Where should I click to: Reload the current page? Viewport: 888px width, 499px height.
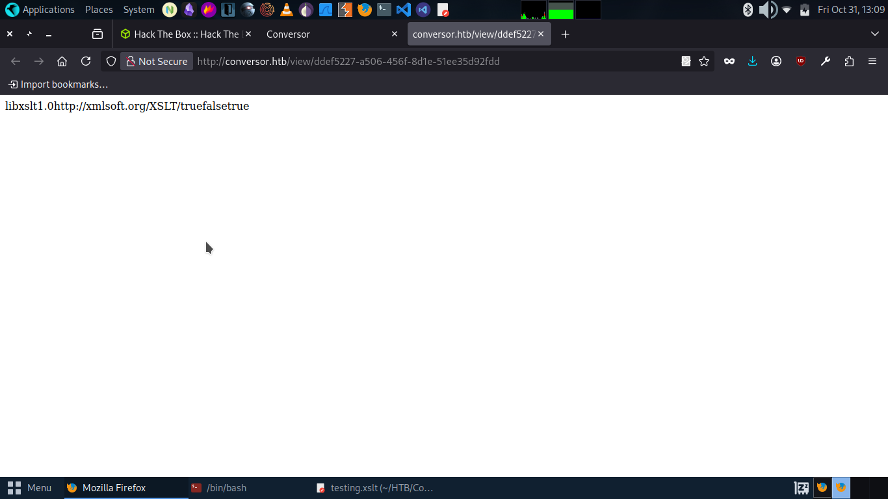click(86, 61)
